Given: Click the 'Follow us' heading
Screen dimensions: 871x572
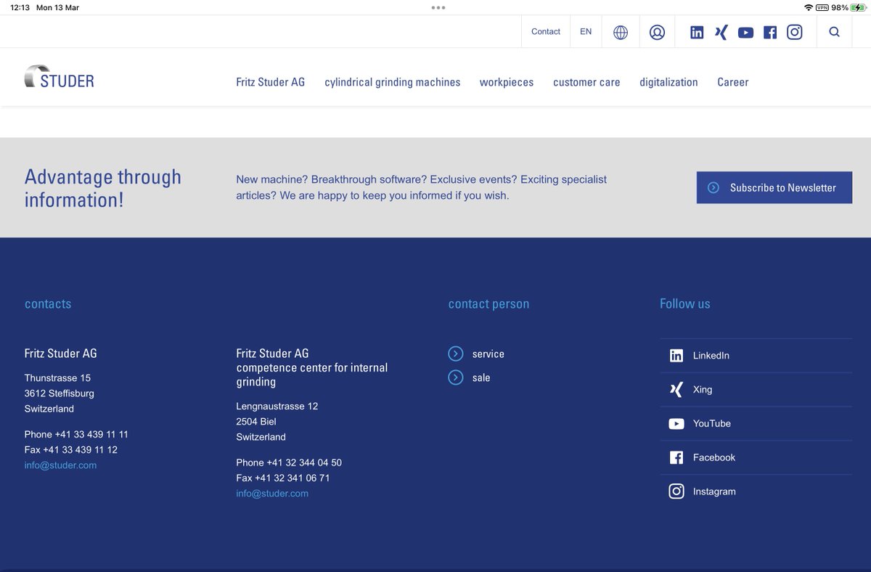Looking at the screenshot, I should (x=685, y=303).
